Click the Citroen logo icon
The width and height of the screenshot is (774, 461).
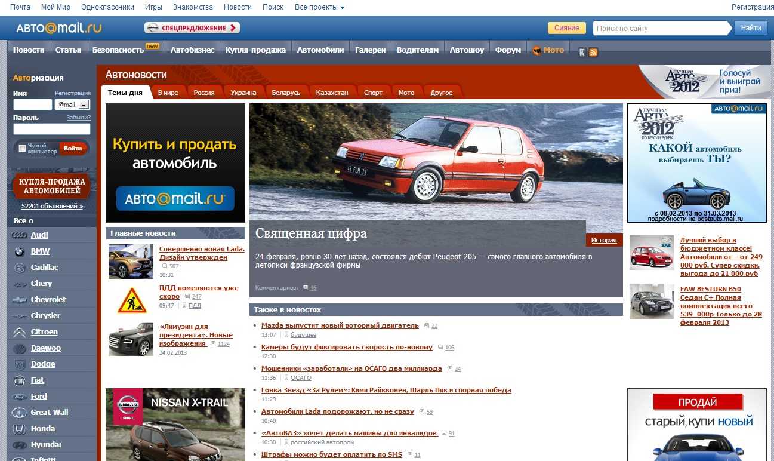tap(20, 332)
